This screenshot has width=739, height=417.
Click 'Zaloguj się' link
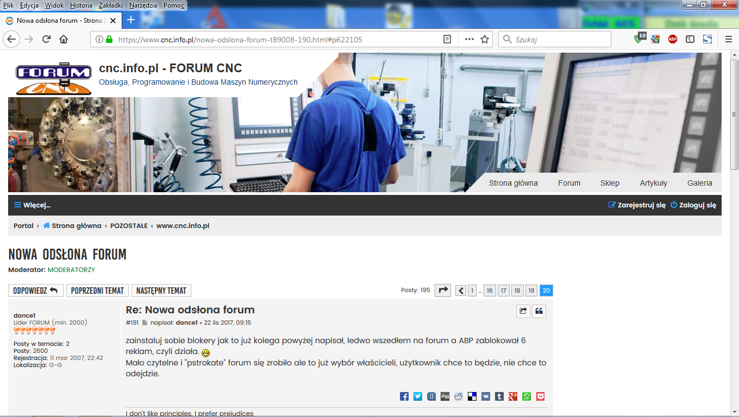click(x=693, y=205)
